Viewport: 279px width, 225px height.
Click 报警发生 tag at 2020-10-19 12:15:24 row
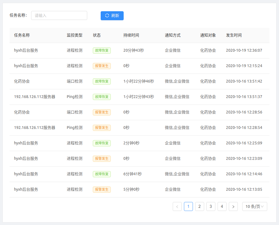click(x=102, y=66)
